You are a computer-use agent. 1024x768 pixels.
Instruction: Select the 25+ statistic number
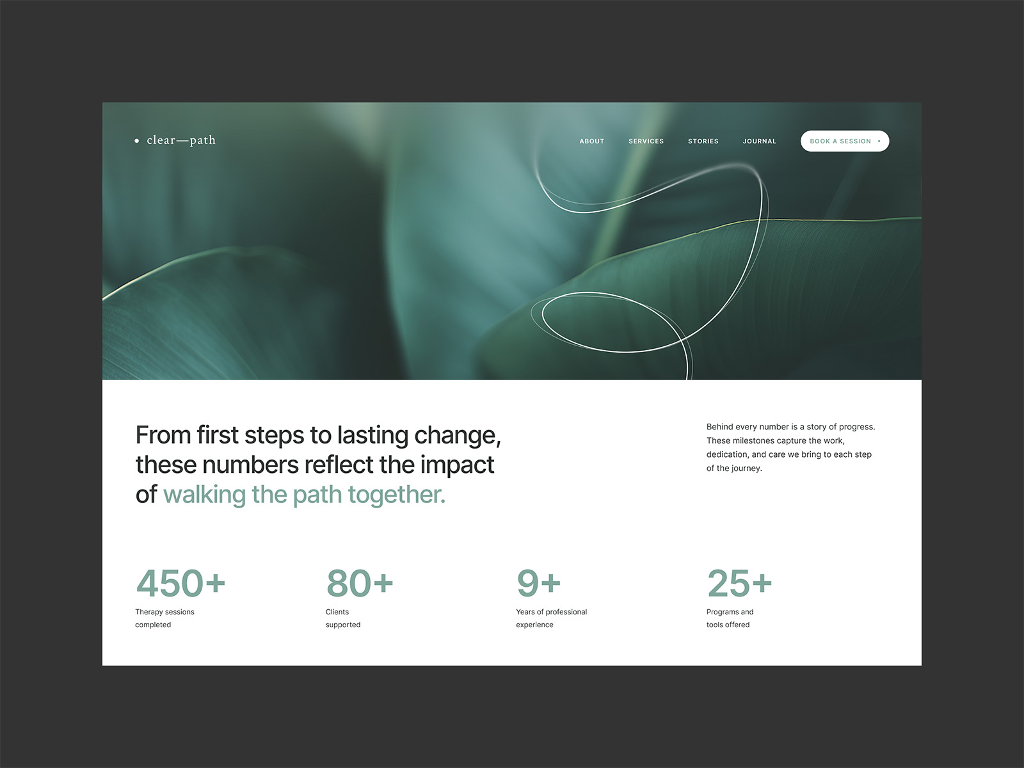[x=740, y=583]
